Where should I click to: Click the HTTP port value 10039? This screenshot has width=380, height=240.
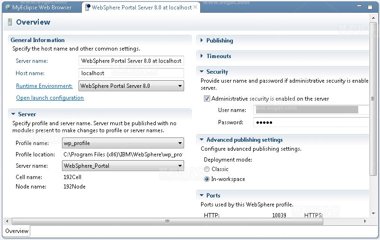click(x=279, y=215)
